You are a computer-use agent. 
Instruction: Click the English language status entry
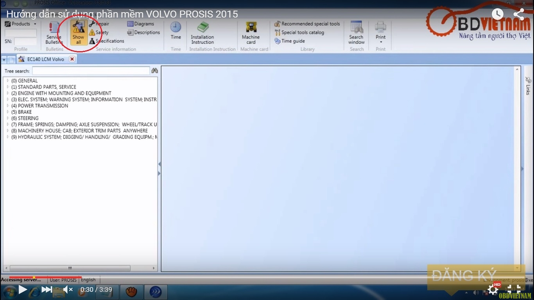(88, 280)
